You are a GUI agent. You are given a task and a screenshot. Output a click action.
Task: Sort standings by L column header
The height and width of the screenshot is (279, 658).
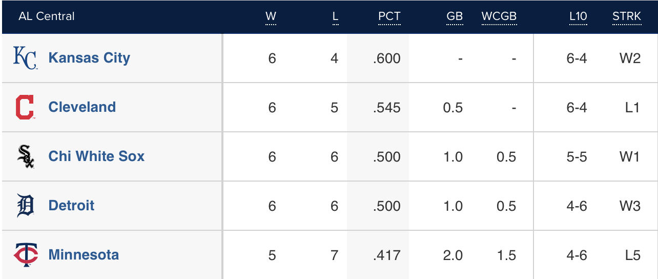(x=335, y=16)
